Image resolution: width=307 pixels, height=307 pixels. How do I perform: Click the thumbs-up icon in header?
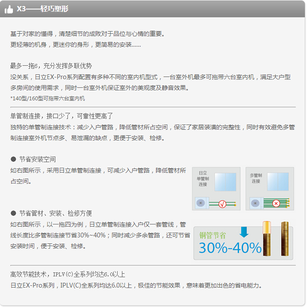[9, 9]
